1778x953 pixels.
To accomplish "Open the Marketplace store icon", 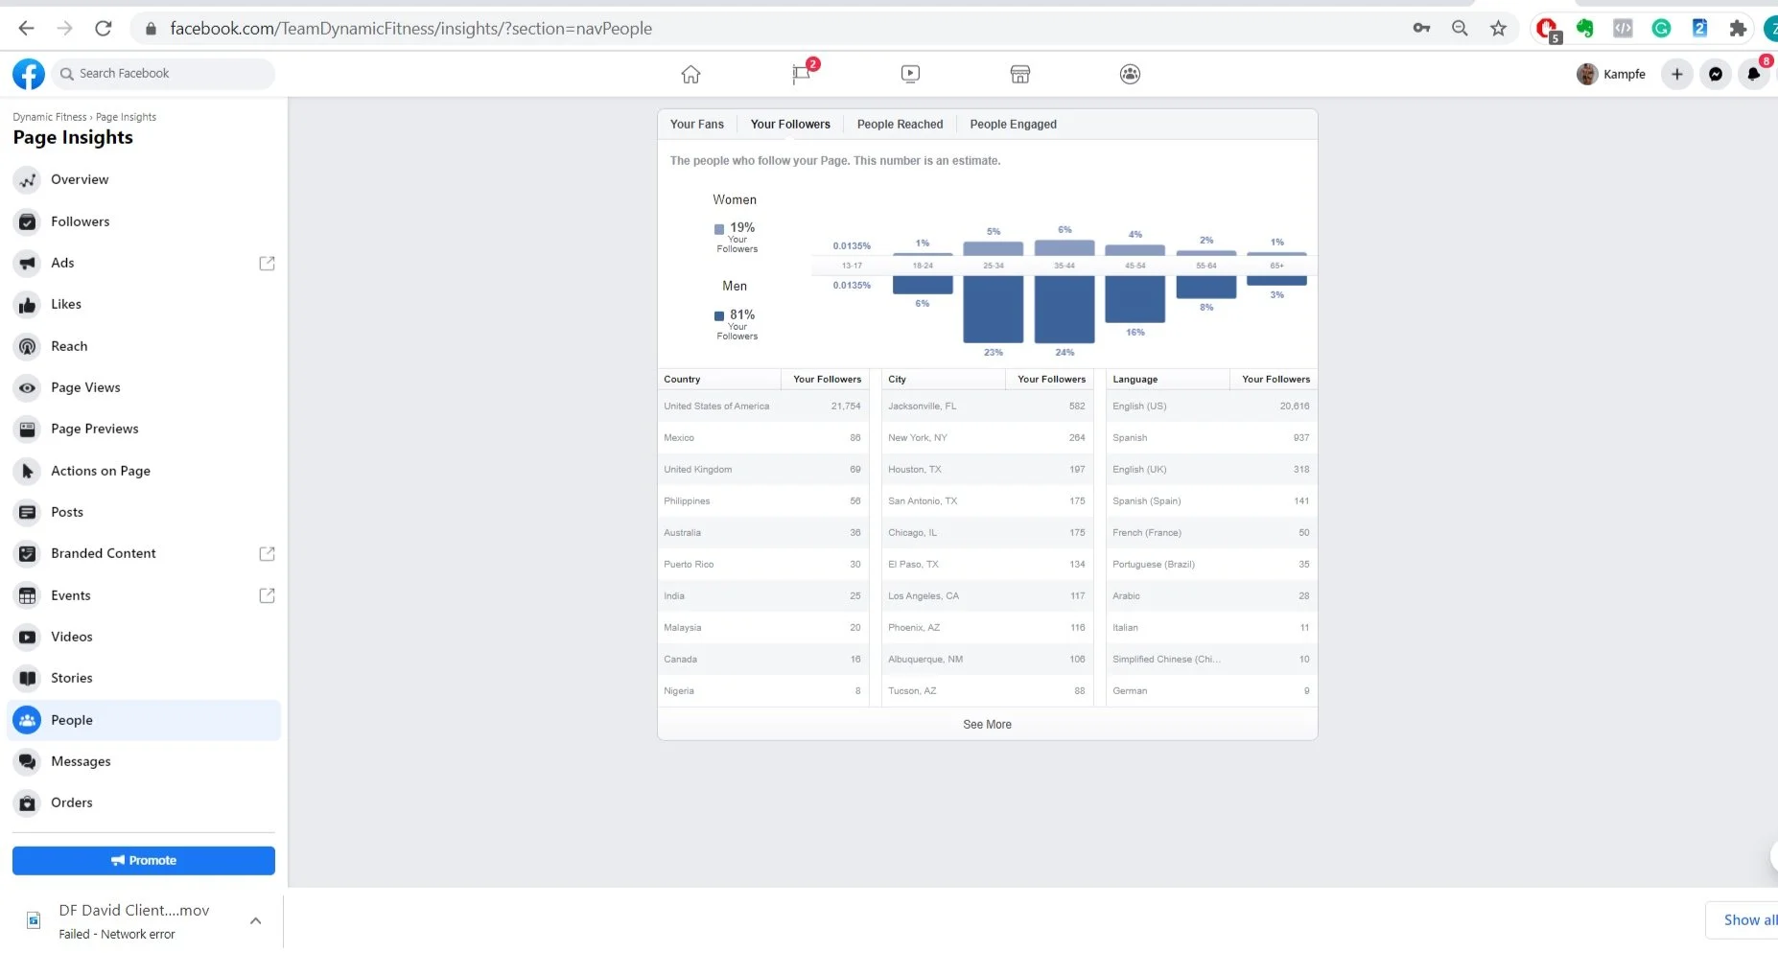I will (1019, 74).
